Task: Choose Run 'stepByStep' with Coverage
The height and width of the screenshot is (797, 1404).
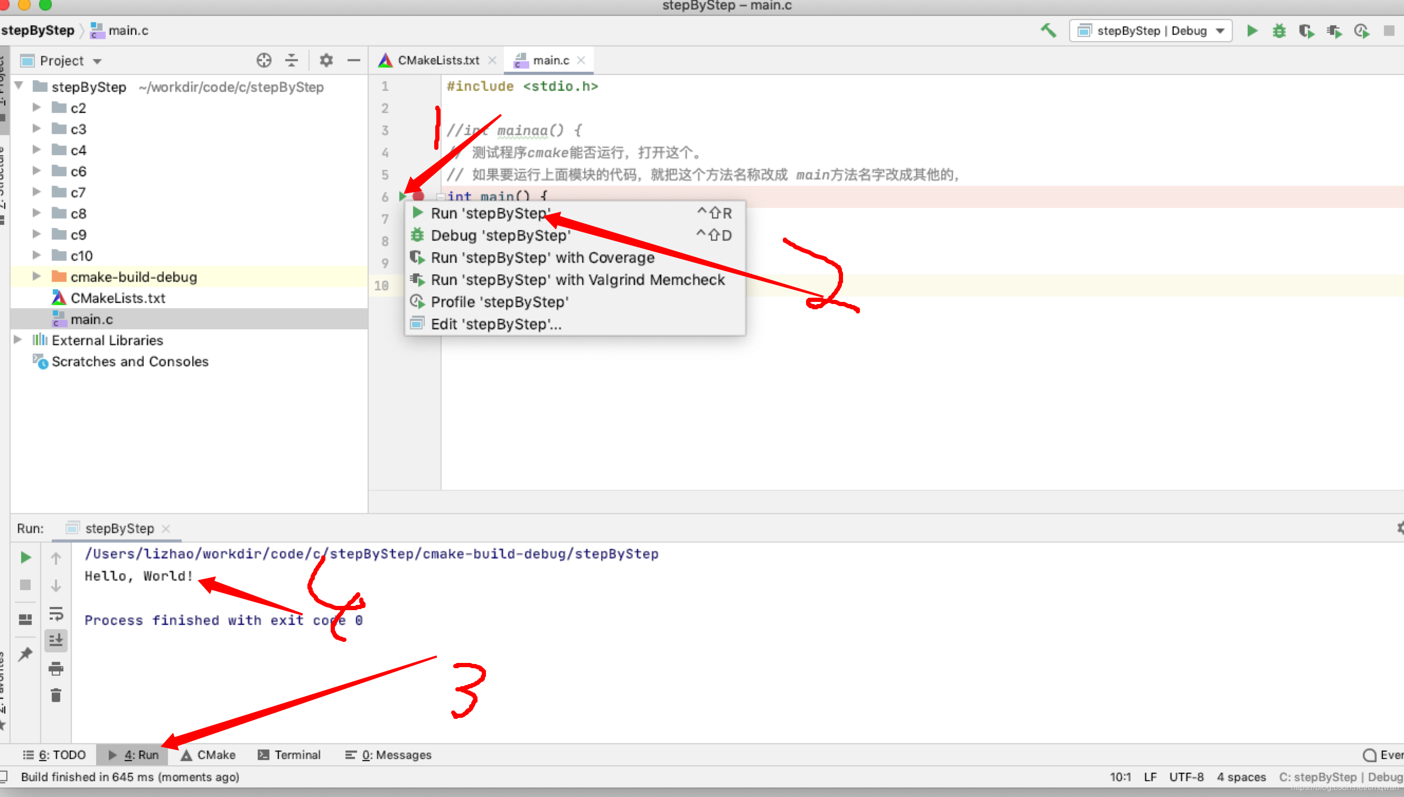Action: click(575, 257)
